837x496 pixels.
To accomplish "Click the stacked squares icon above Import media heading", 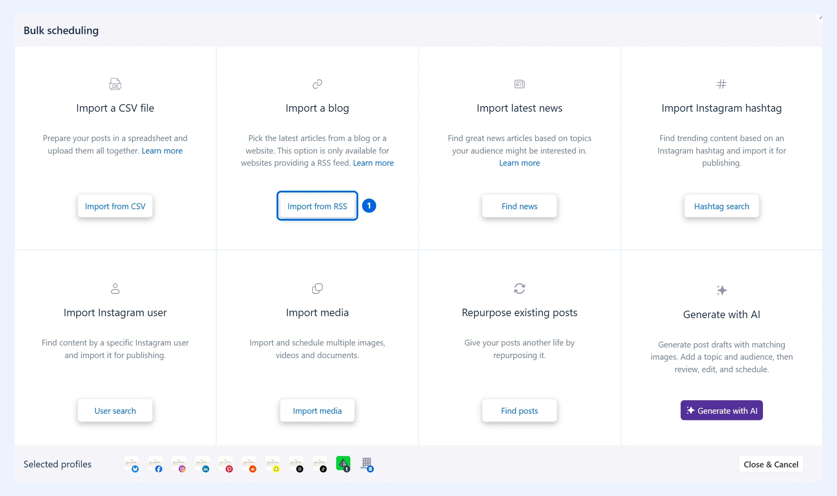I will click(317, 288).
